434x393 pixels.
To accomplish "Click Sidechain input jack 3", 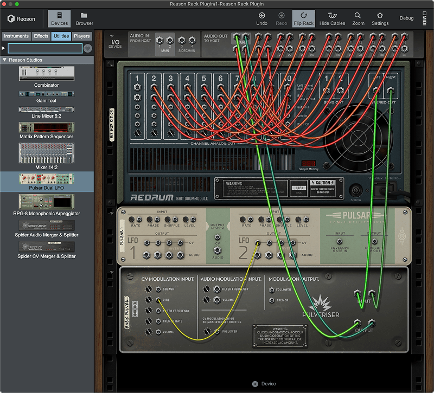I will (x=182, y=40).
